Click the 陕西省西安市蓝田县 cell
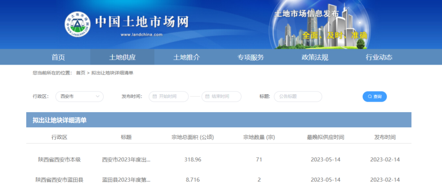Image resolution: width=442 pixels, height=193 pixels. [59, 180]
